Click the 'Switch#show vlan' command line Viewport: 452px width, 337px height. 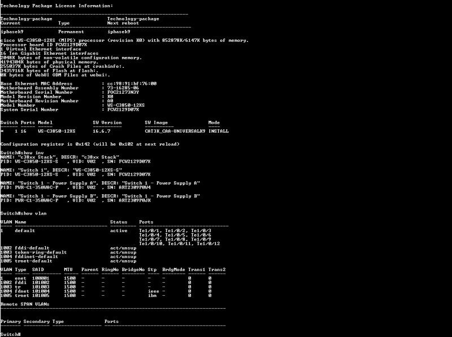coord(23,213)
